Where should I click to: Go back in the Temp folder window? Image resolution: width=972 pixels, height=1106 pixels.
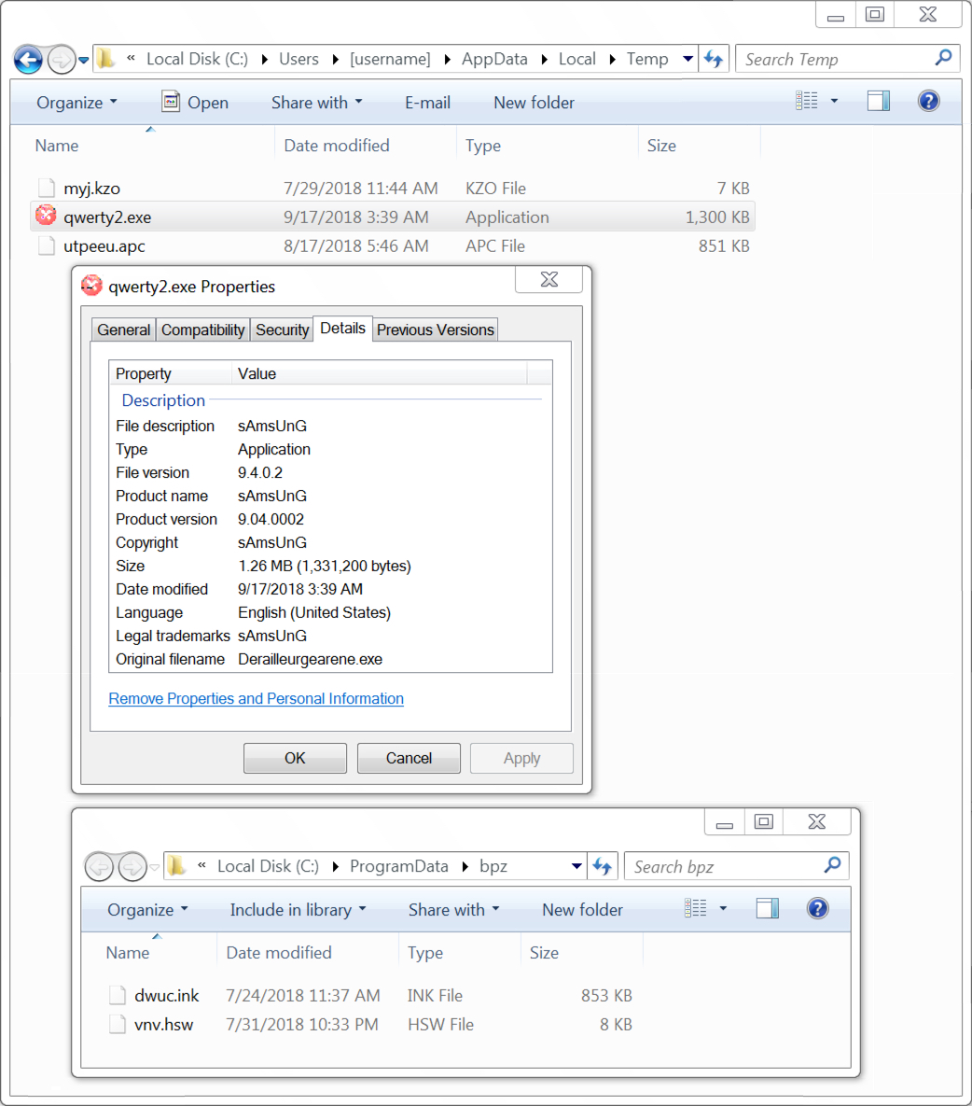(29, 59)
